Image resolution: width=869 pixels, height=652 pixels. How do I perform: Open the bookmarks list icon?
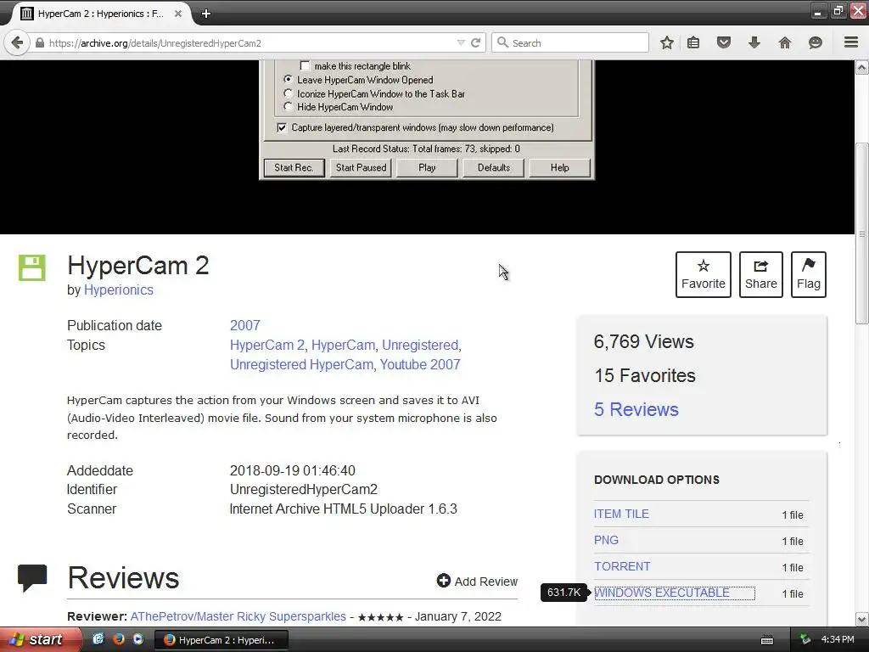point(693,42)
